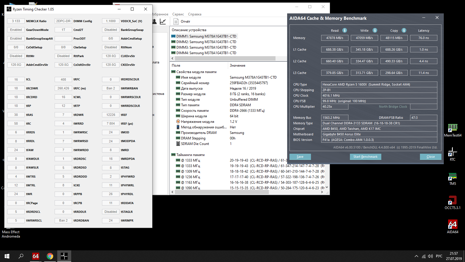Image resolution: width=465 pixels, height=262 pixels.
Task: Click the user icon in AIDA64 toolbar
Action: [x=154, y=21]
